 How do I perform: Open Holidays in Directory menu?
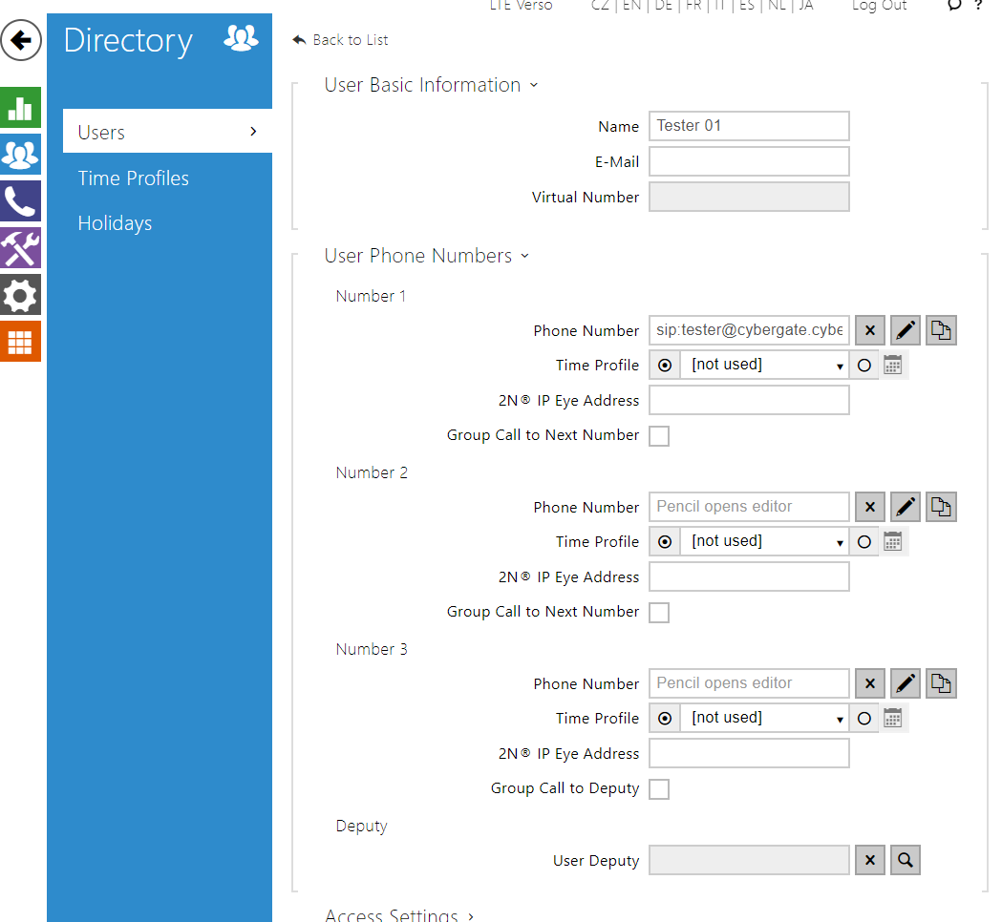coord(115,223)
